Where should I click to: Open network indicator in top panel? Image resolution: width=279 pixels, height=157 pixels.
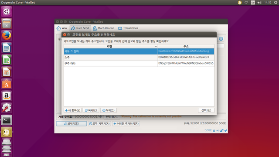pyautogui.click(x=246, y=3)
